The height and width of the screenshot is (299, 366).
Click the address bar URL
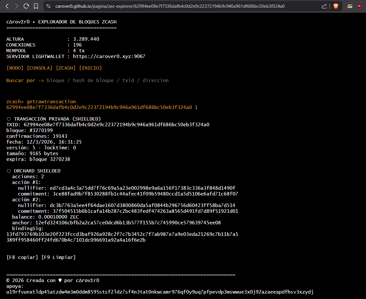(x=170, y=6)
